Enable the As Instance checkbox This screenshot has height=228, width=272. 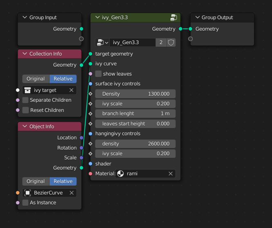25,203
